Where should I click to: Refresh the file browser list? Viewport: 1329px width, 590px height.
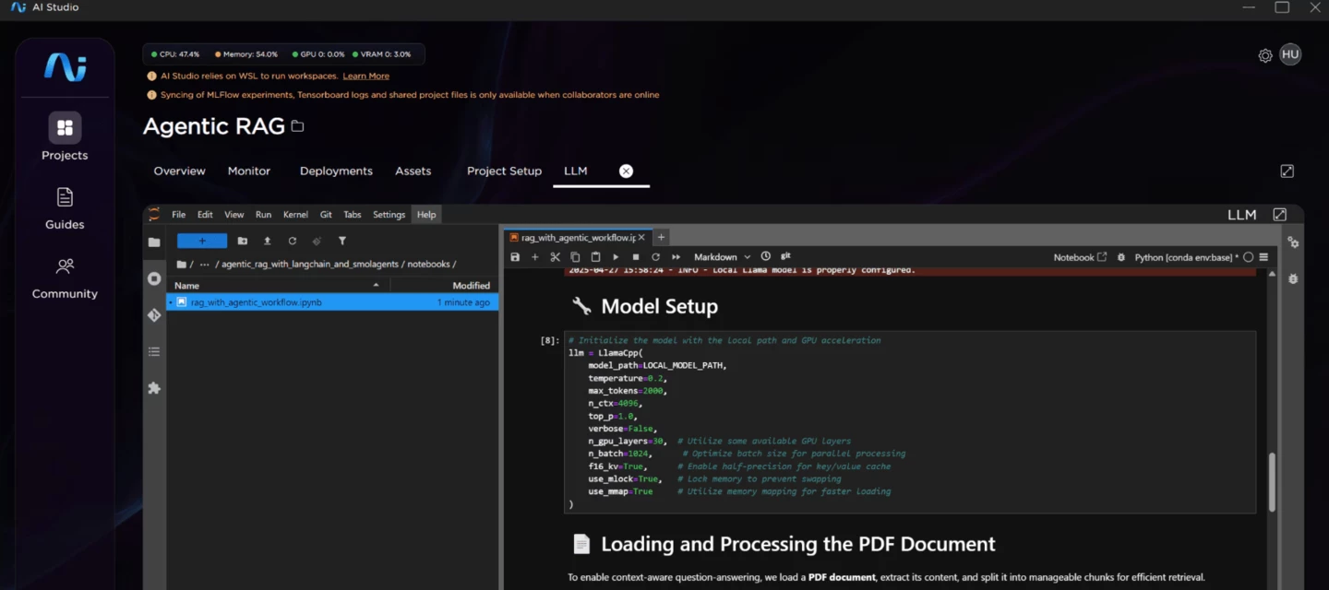293,241
